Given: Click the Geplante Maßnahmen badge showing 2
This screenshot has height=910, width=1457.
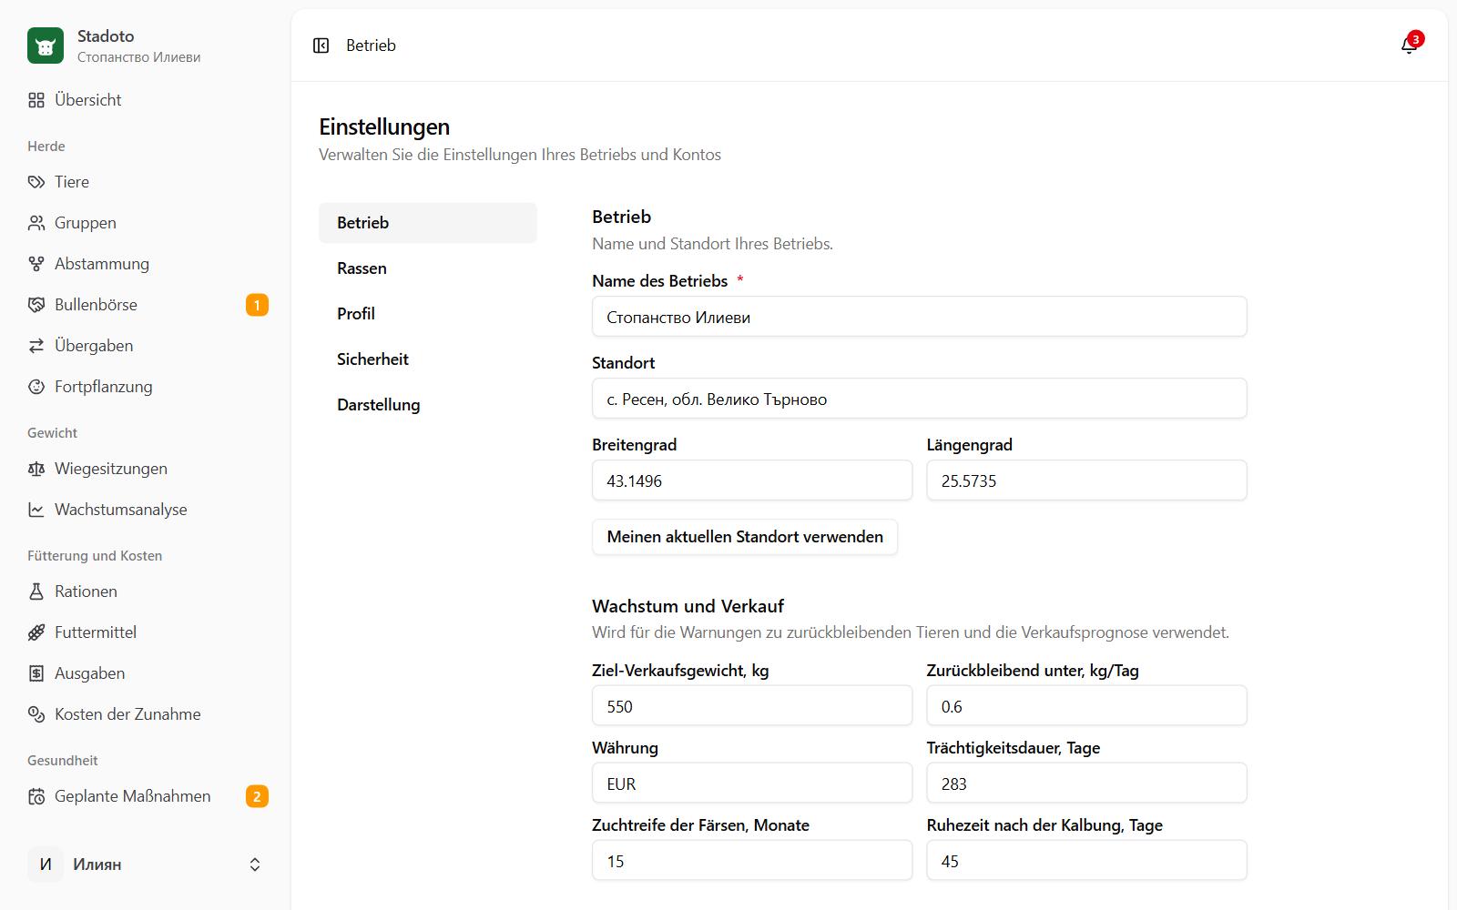Looking at the screenshot, I should tap(257, 796).
